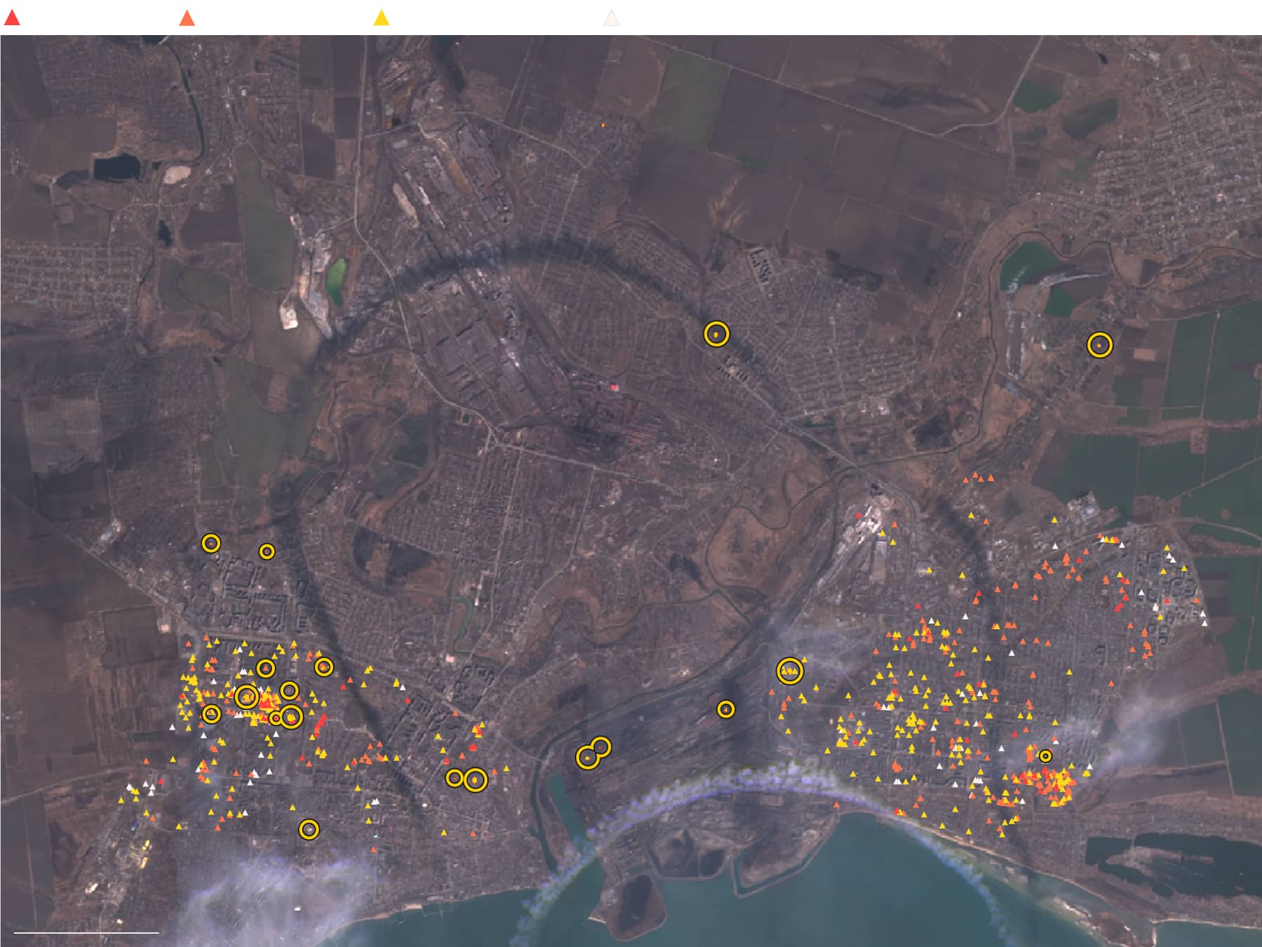Click the northernmost yellow circle marker at top center
1262x947 pixels.
click(x=716, y=334)
